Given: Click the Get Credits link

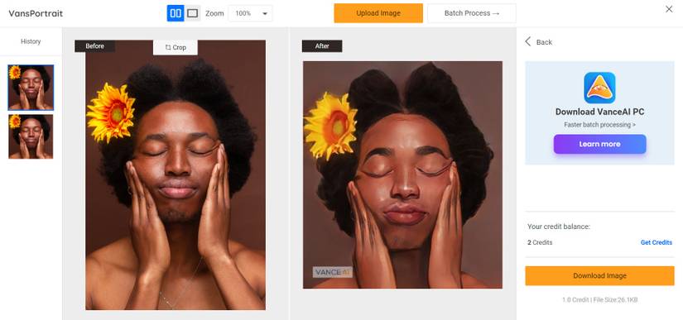Looking at the screenshot, I should pos(656,242).
